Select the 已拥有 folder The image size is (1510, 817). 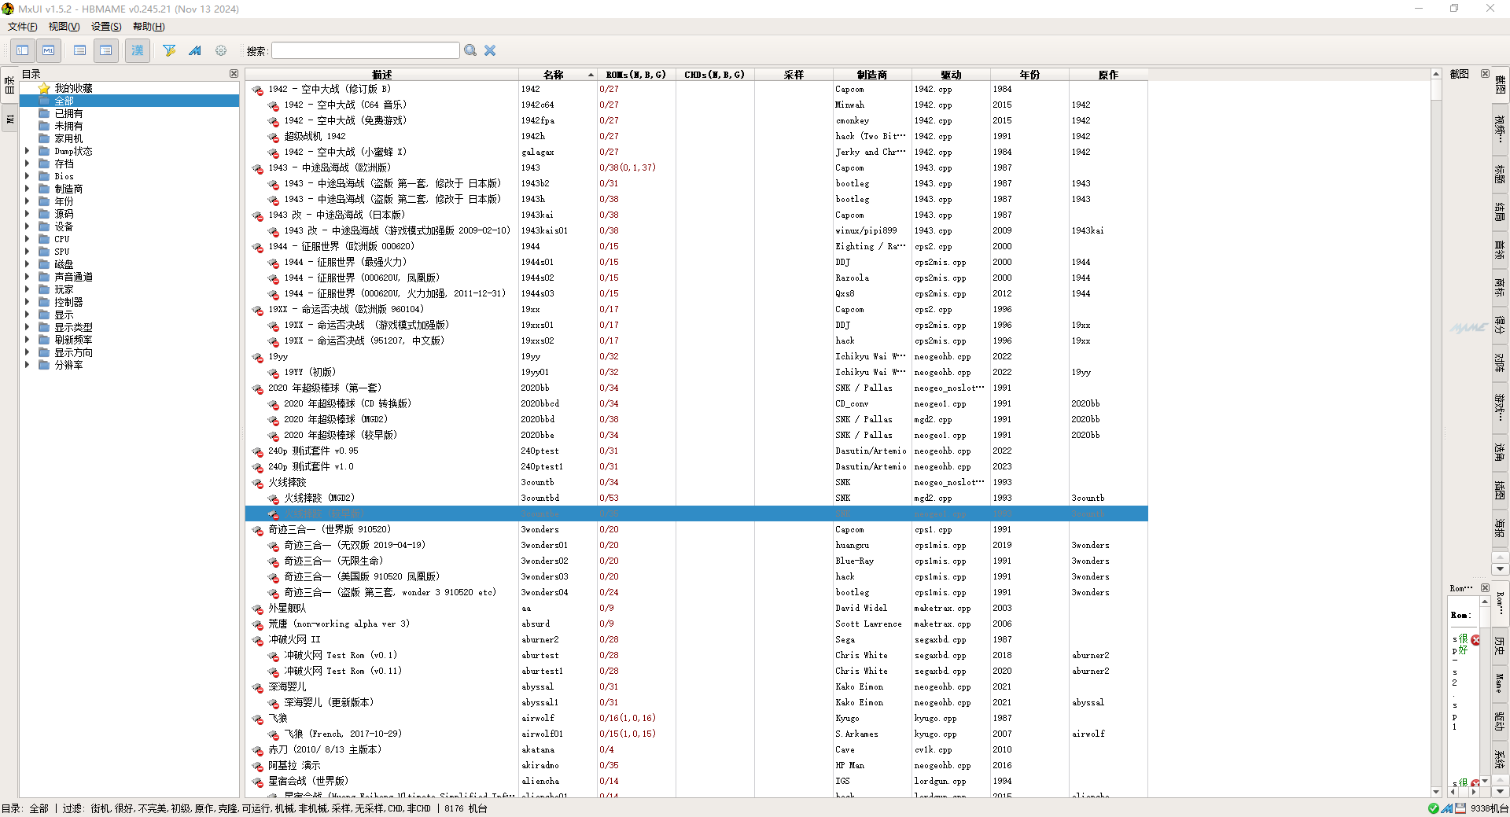(x=68, y=113)
